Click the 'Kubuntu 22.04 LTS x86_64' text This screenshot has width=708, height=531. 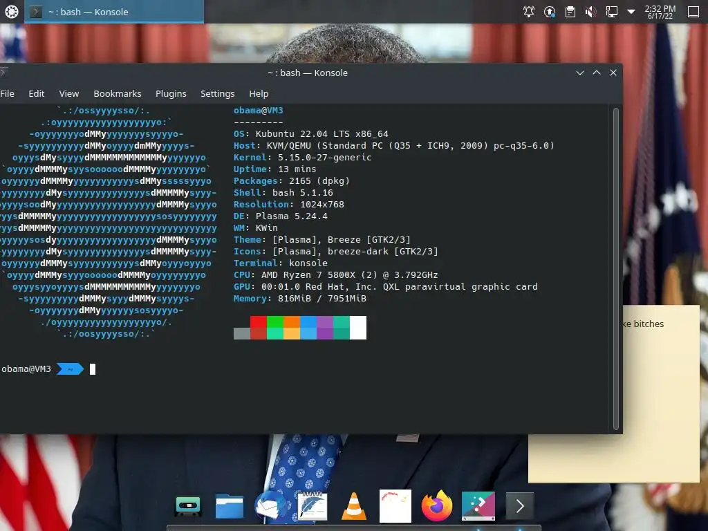(x=322, y=133)
